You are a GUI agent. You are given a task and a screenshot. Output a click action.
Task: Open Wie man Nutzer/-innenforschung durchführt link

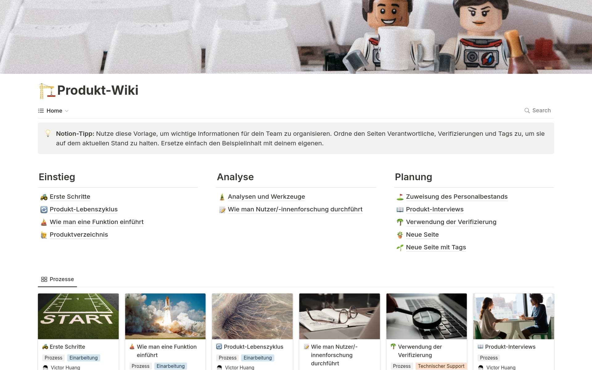point(295,210)
